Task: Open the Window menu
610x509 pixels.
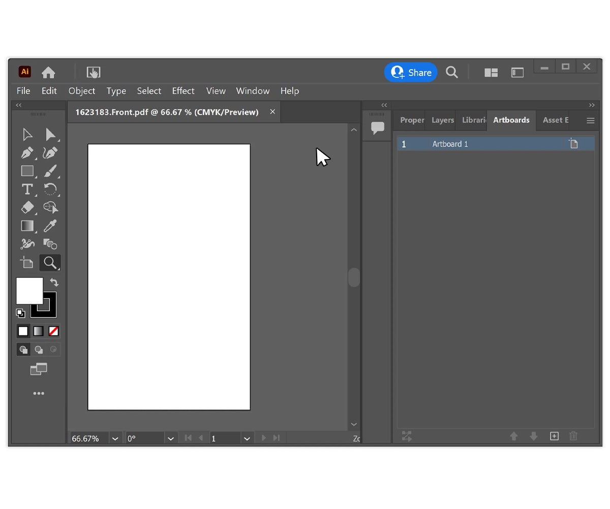Action: click(253, 91)
